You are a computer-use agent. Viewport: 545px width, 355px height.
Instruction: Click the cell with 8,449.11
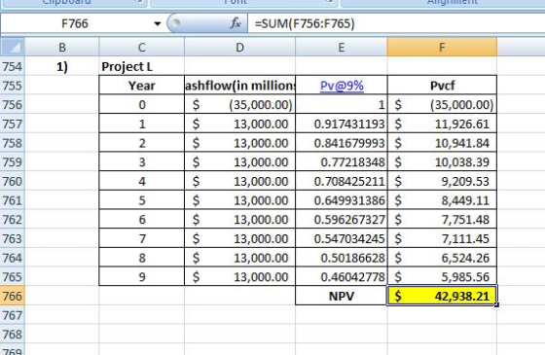(442, 200)
